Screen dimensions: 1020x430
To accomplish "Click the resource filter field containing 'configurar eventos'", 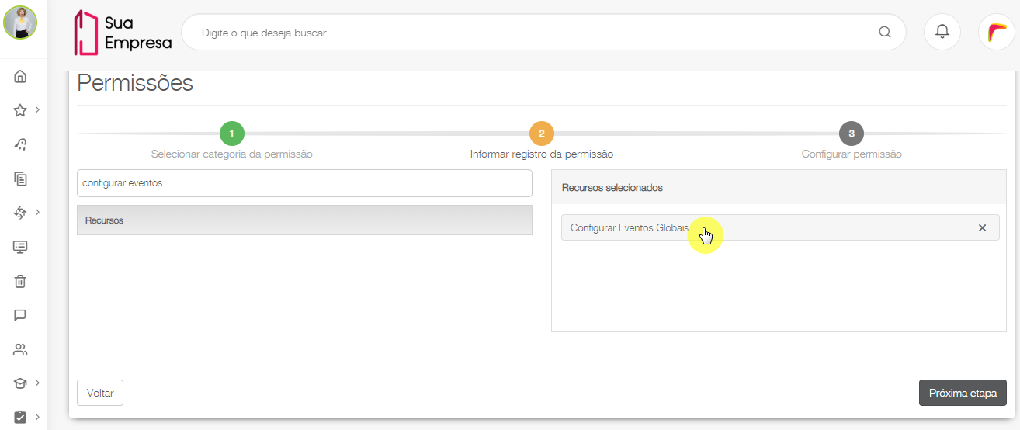I will click(304, 183).
